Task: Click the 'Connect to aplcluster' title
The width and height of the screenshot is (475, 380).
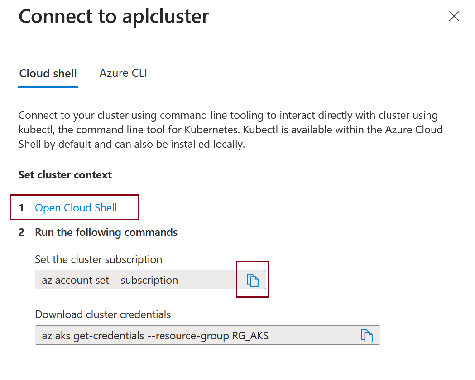Action: click(113, 16)
